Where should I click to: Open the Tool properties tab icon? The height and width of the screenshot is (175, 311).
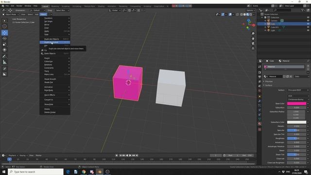[259, 67]
